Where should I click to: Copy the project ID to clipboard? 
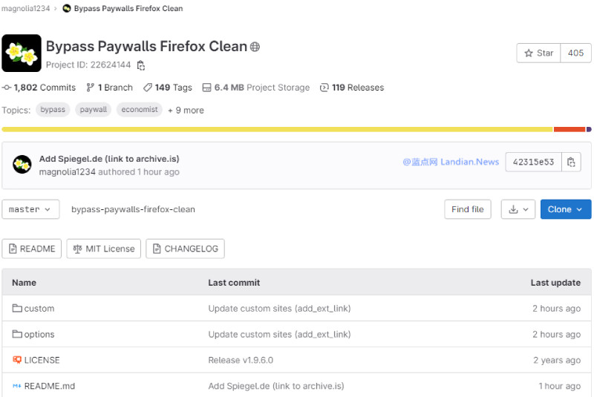(141, 65)
